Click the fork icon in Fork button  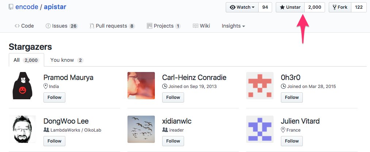click(335, 7)
